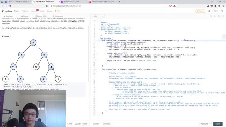Reload the page with the refresh icon
Screen dimensions: 226x127
tap(10, 6)
